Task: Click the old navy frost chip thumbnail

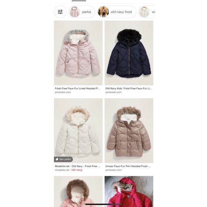Action: point(103,12)
